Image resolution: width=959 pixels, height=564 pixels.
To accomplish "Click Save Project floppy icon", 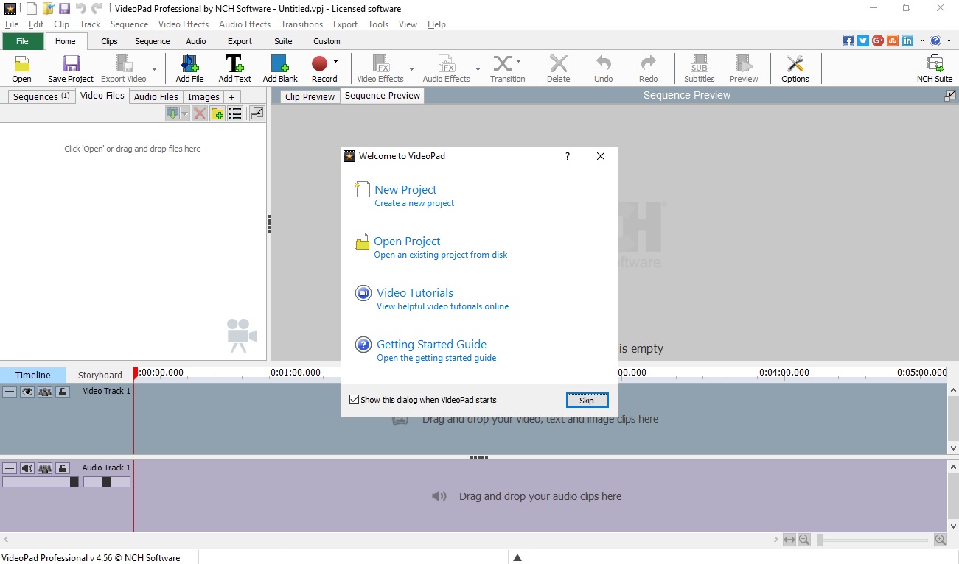I will coord(71,64).
